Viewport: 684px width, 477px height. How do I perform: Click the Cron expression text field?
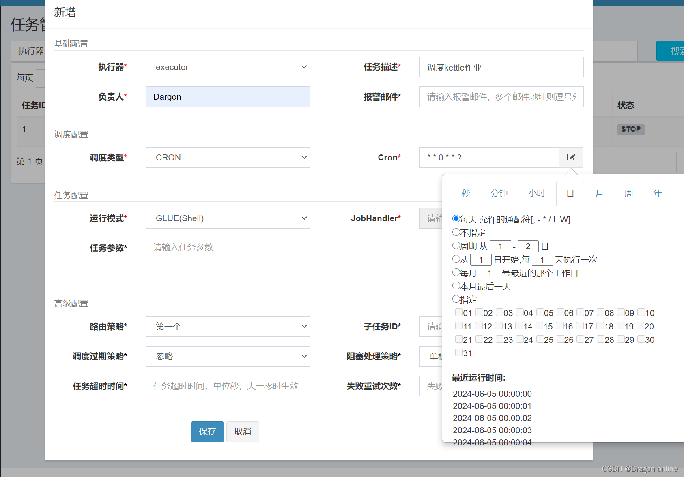point(489,158)
